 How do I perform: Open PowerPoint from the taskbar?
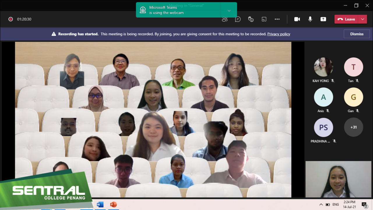click(113, 204)
